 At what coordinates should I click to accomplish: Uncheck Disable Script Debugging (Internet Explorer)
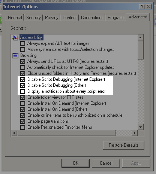pyautogui.click(x=22, y=79)
